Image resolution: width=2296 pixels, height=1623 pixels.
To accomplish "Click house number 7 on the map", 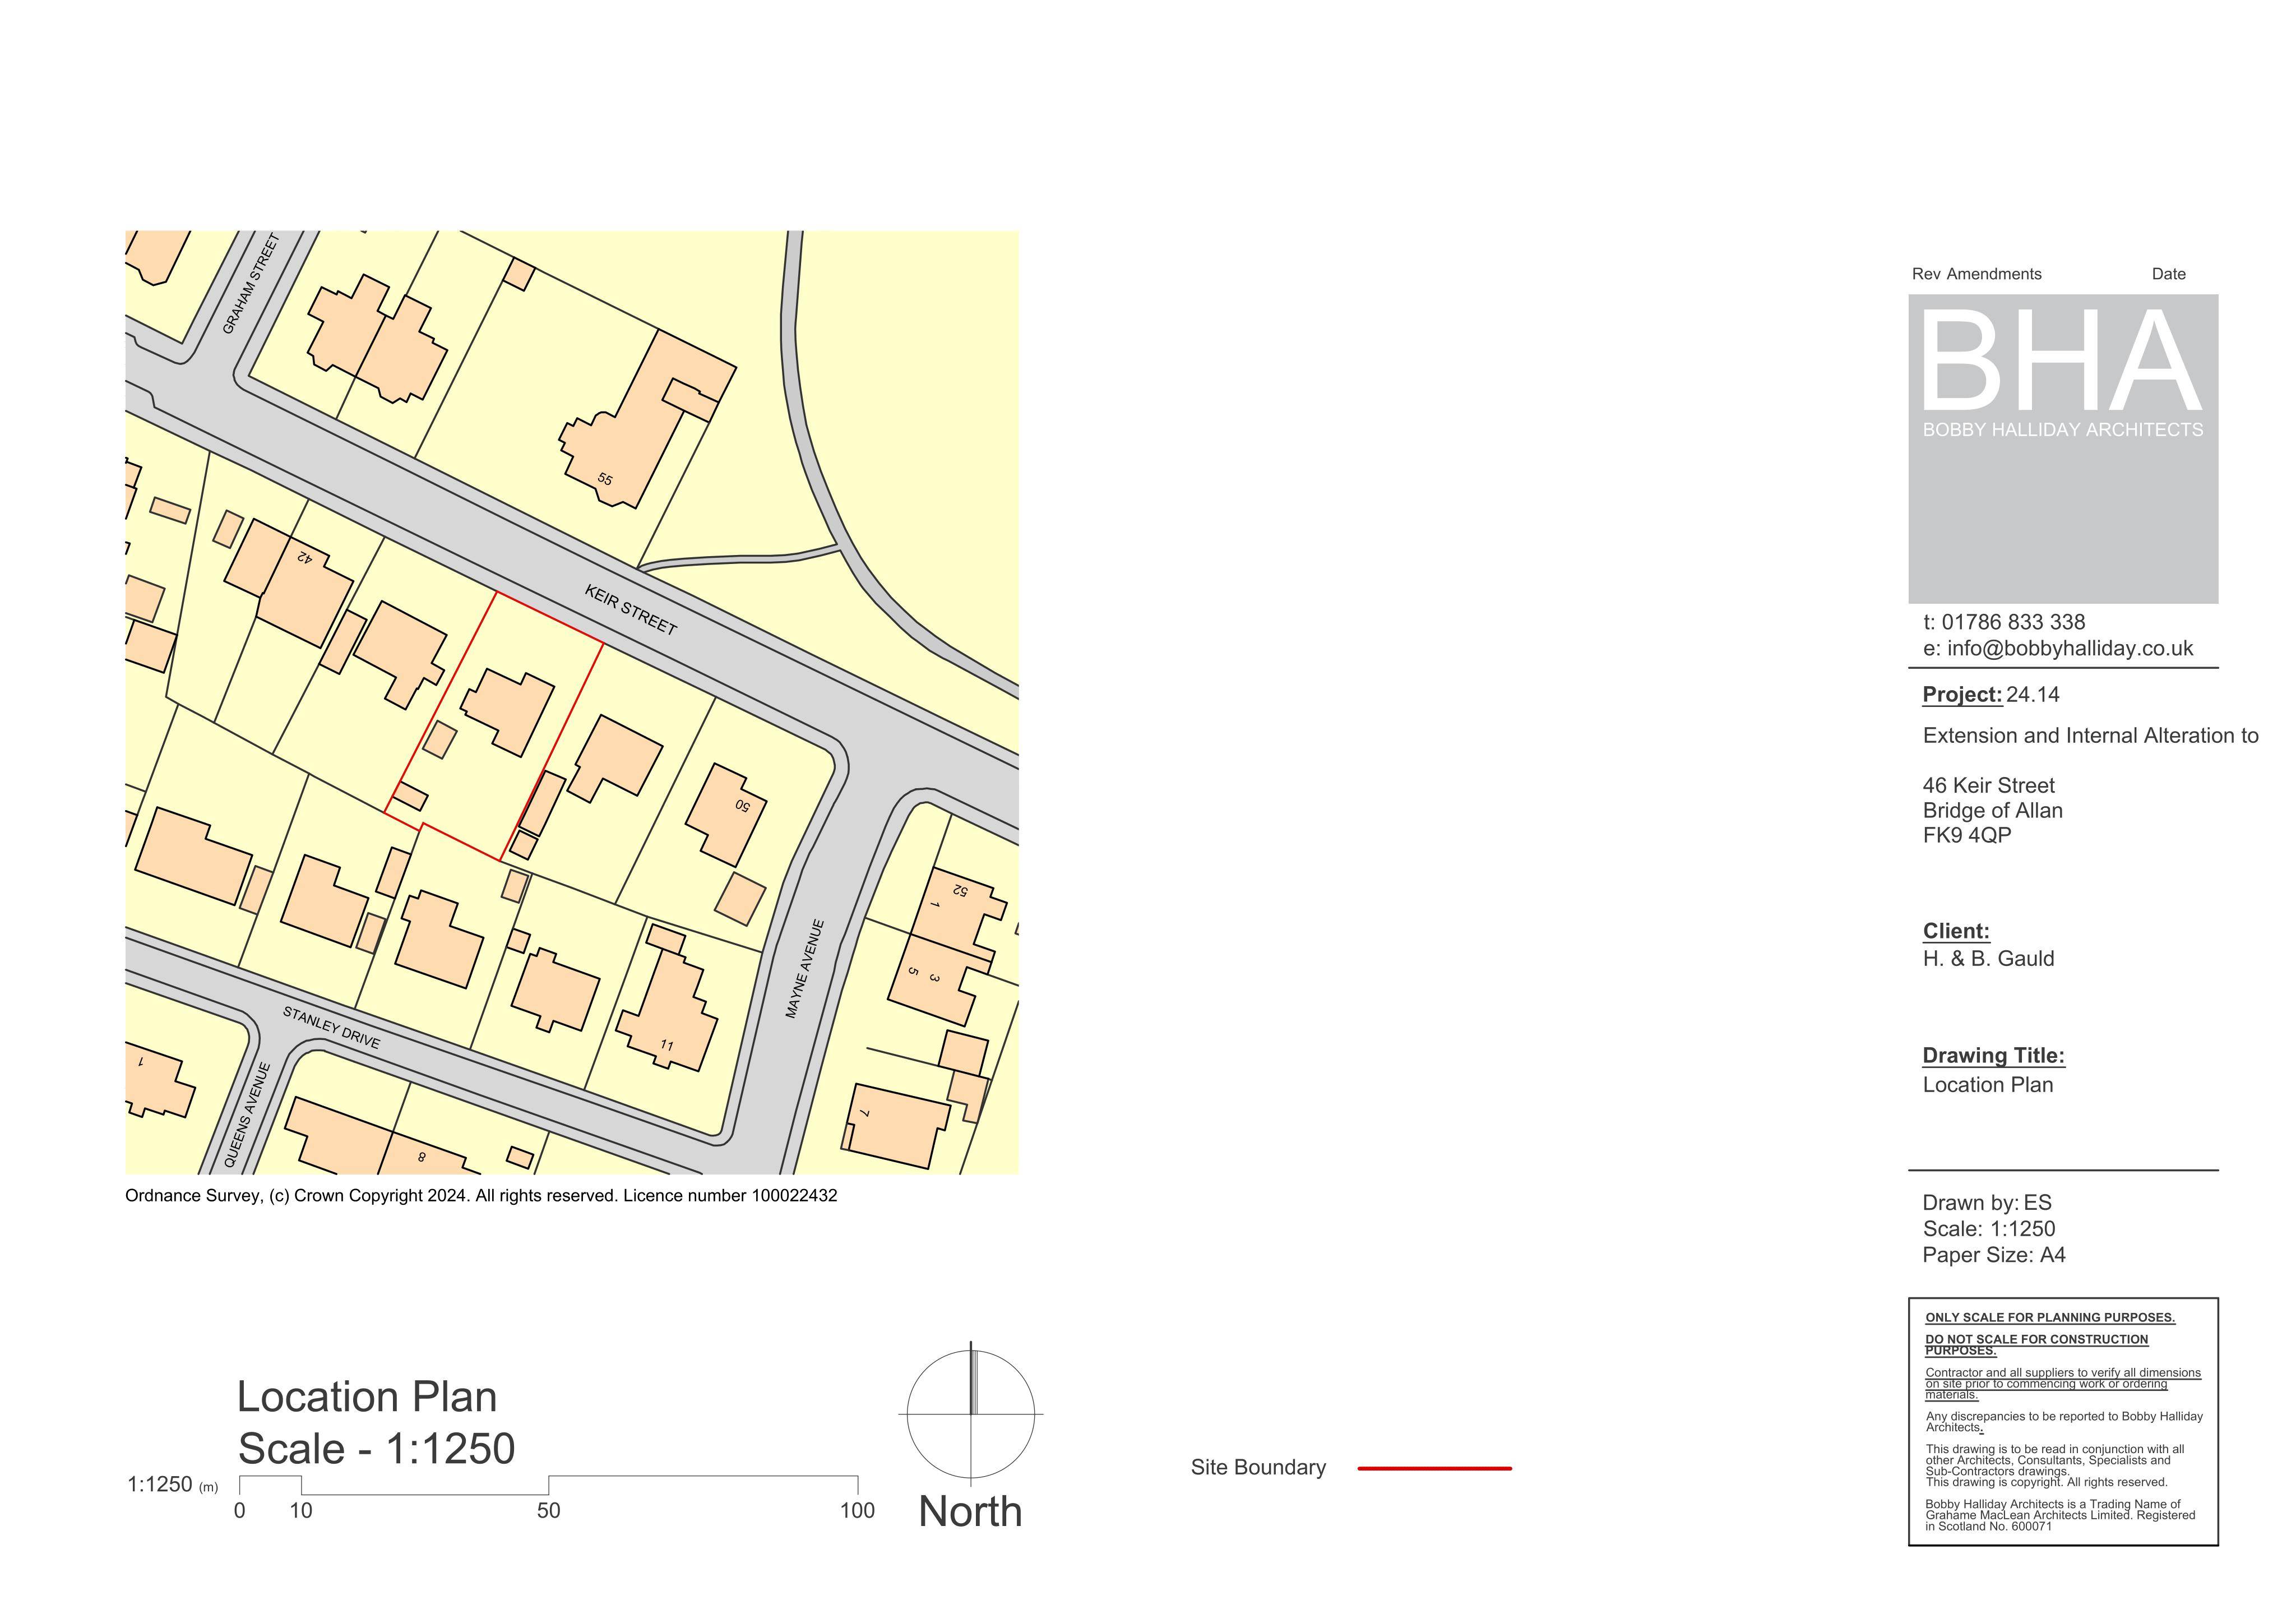I will (x=866, y=1113).
